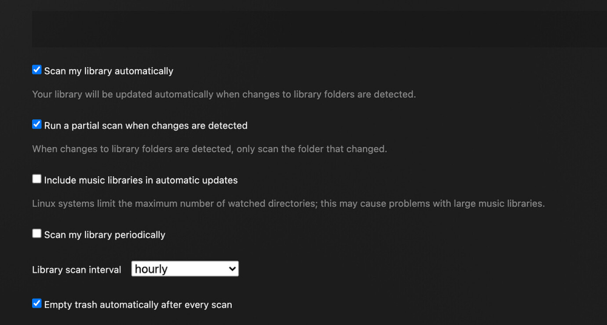Click the Scan my library periodically label text

coord(104,235)
